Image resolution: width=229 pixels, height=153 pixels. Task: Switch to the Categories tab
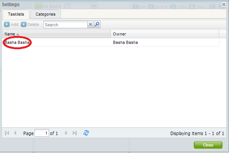coord(46,14)
